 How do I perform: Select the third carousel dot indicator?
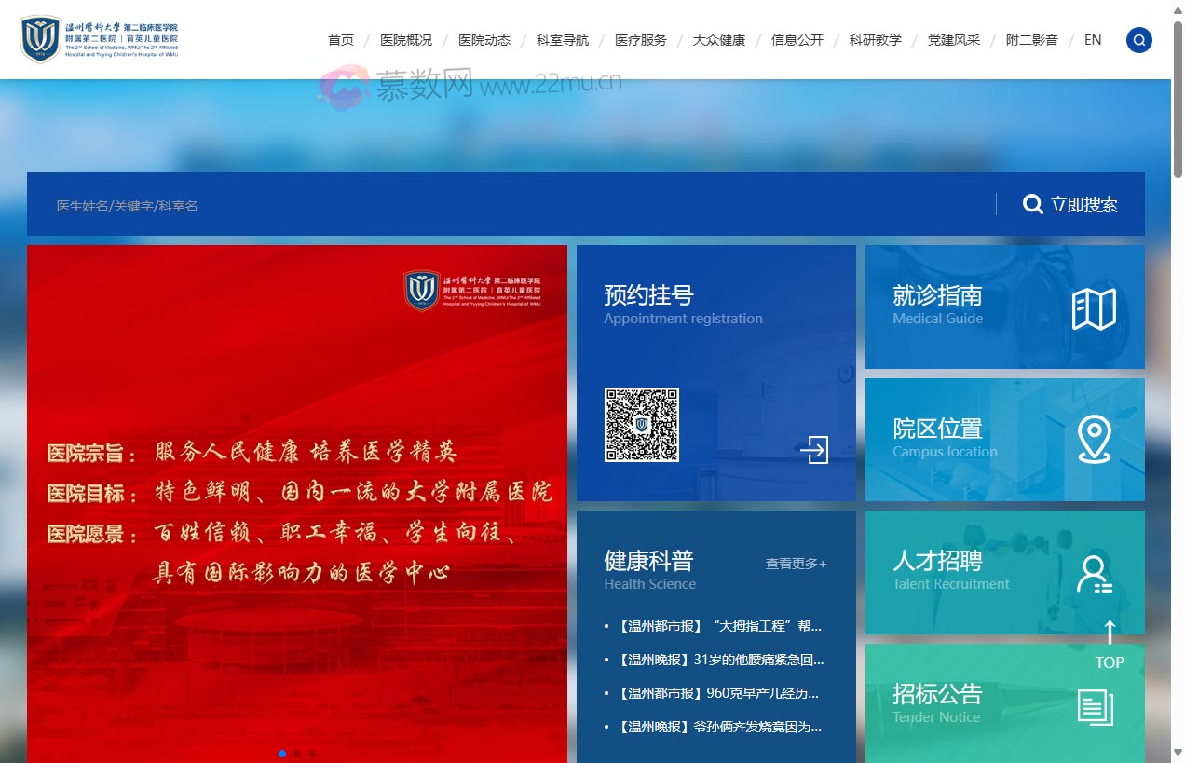[x=313, y=755]
